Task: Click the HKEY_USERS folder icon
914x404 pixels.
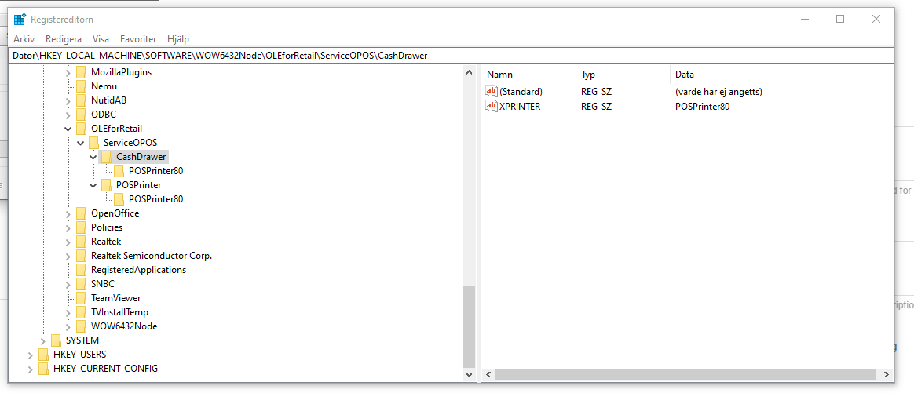Action: 44,355
